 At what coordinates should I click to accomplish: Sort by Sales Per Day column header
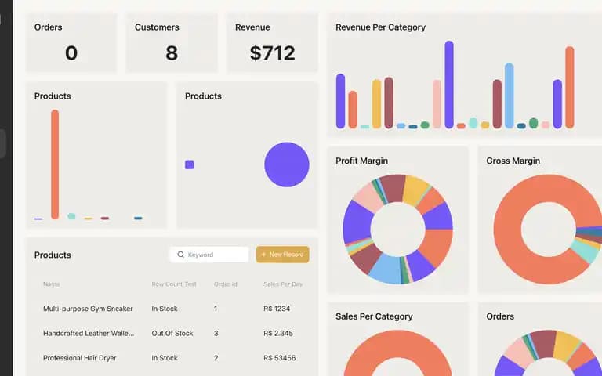tap(283, 284)
